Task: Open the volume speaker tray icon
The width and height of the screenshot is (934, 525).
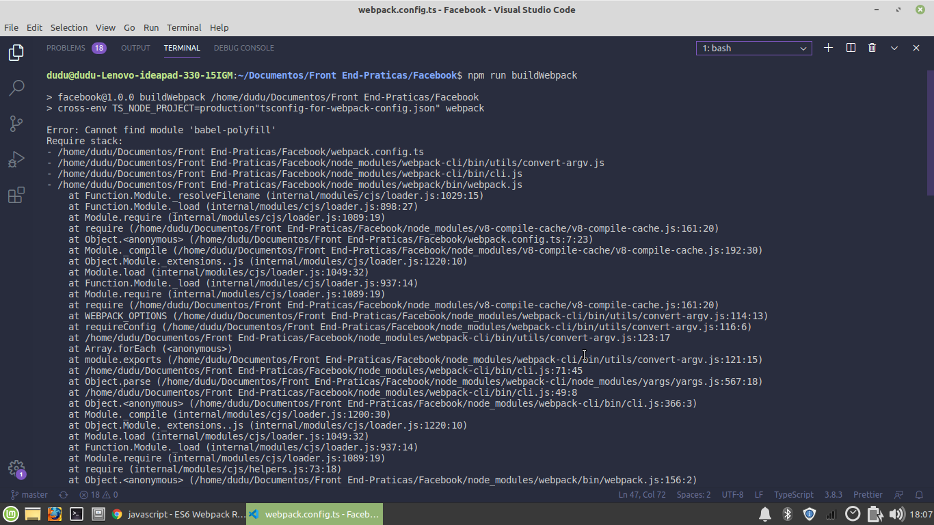Action: pyautogui.click(x=896, y=514)
